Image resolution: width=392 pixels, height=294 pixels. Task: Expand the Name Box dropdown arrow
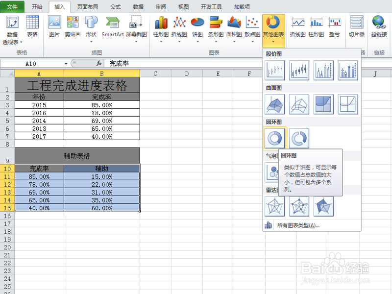(x=66, y=64)
